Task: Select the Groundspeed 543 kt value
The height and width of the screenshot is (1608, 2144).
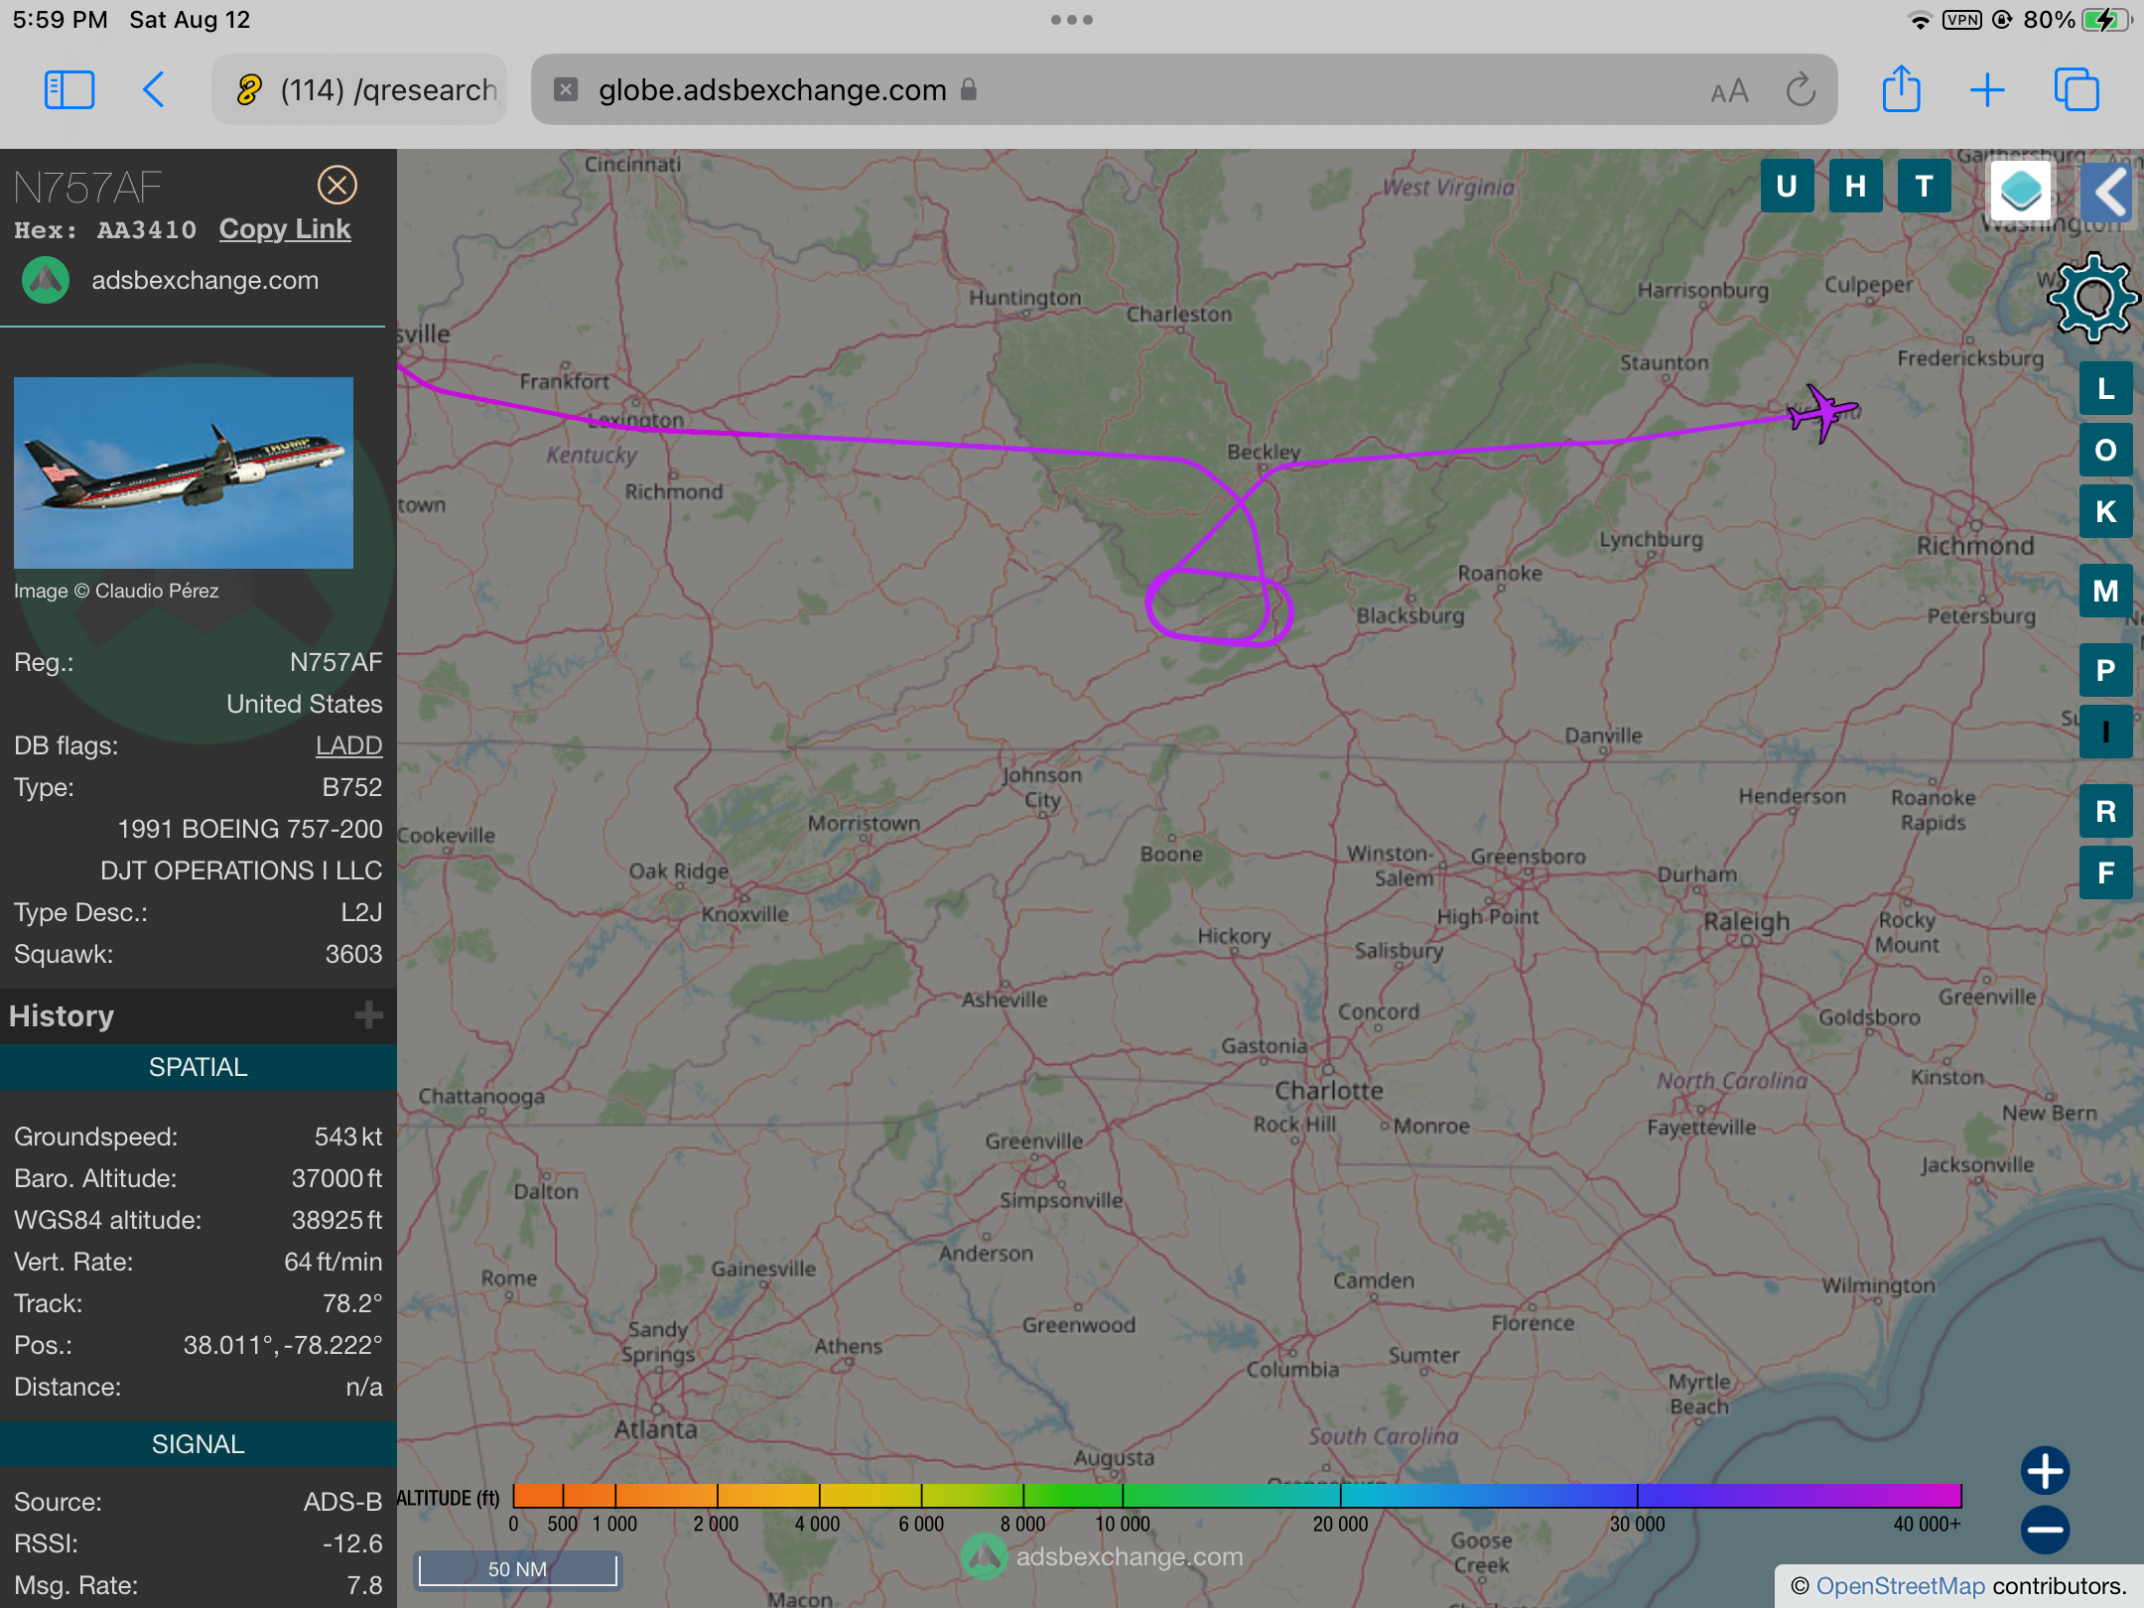Action: click(x=347, y=1137)
